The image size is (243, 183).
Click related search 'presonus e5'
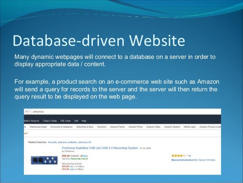click(85, 142)
